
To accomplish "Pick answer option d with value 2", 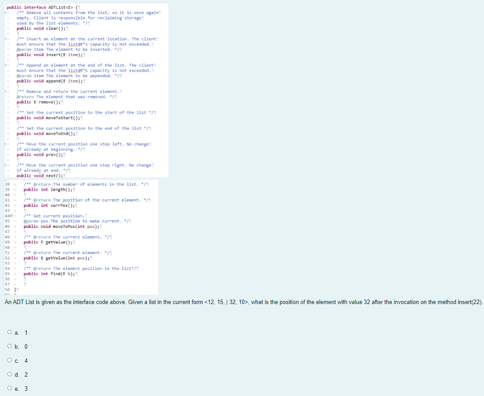I will click(x=10, y=375).
